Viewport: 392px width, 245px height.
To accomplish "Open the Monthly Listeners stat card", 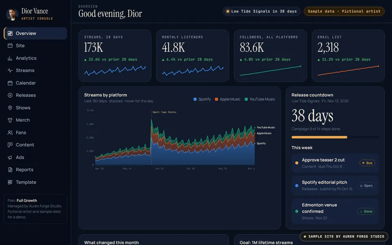I will coord(192,56).
